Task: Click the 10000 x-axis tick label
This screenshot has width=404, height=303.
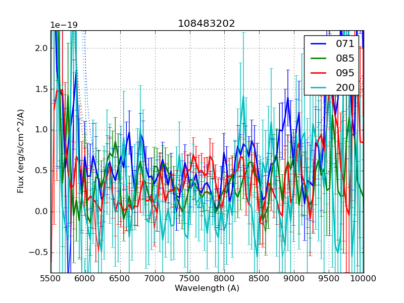Action: click(x=364, y=279)
